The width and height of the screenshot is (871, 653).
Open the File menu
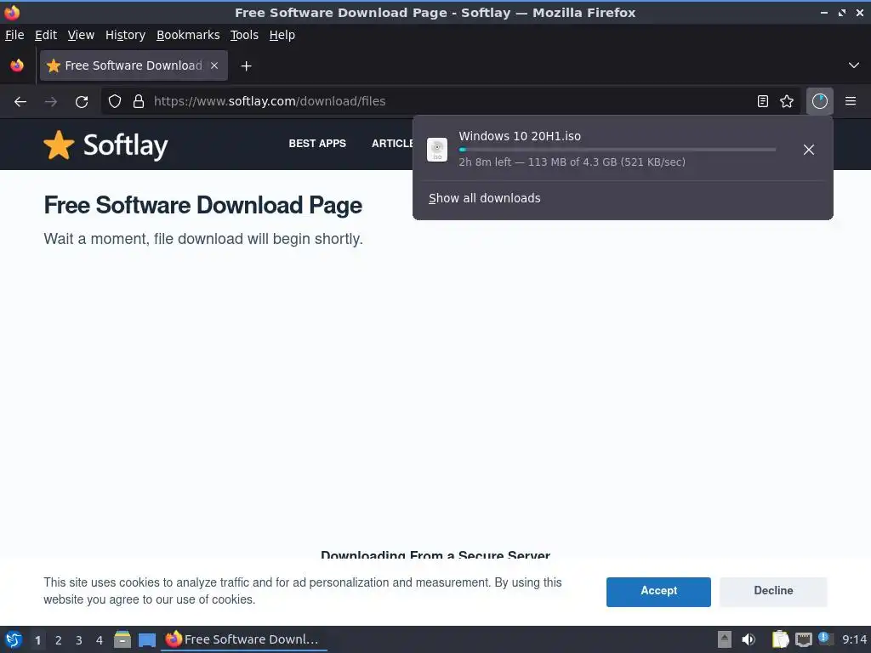pyautogui.click(x=14, y=35)
